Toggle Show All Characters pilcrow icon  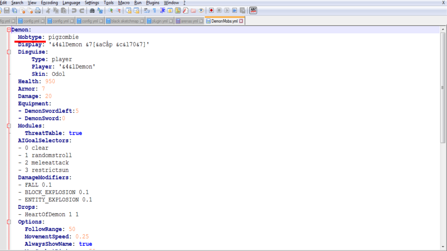154,10
